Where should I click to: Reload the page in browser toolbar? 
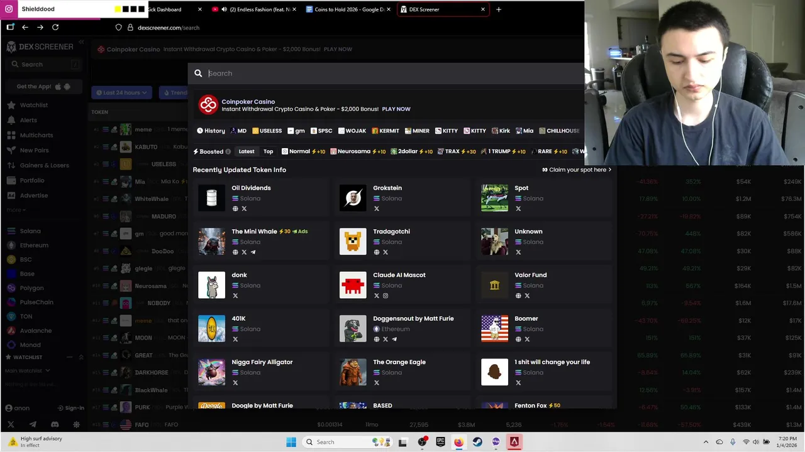coord(55,28)
